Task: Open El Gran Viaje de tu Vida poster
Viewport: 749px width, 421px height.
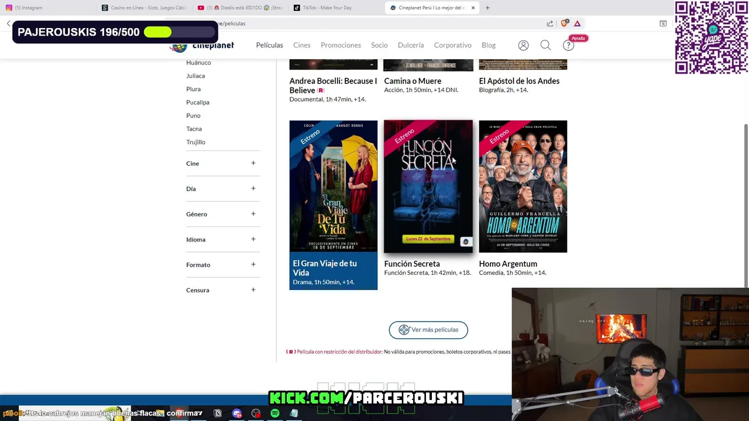Action: (x=334, y=187)
